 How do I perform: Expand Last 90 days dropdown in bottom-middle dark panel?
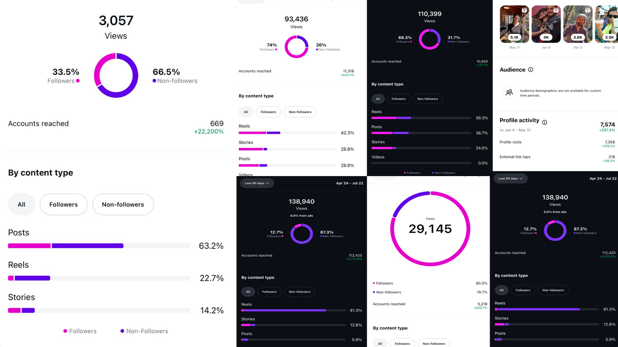pyautogui.click(x=257, y=183)
